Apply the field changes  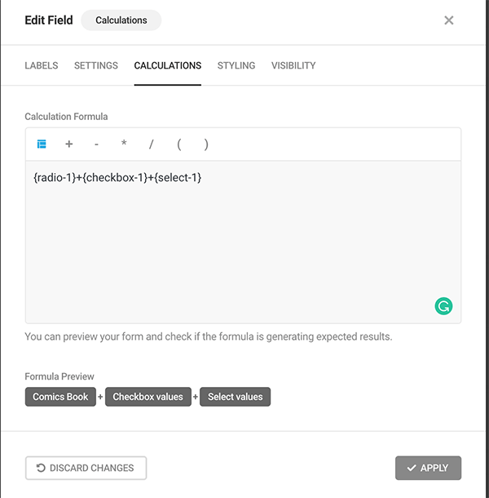coord(428,468)
